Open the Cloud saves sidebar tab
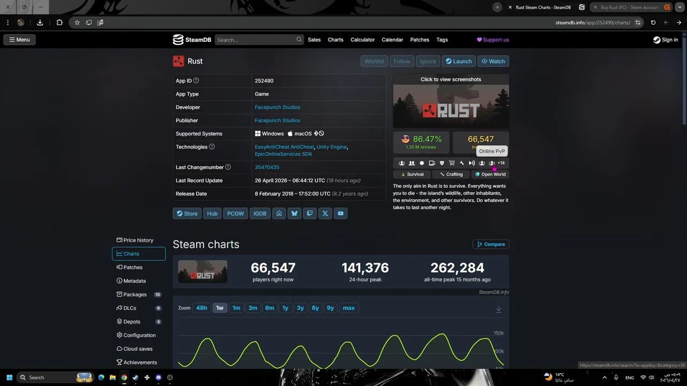This screenshot has width=687, height=386. point(138,349)
